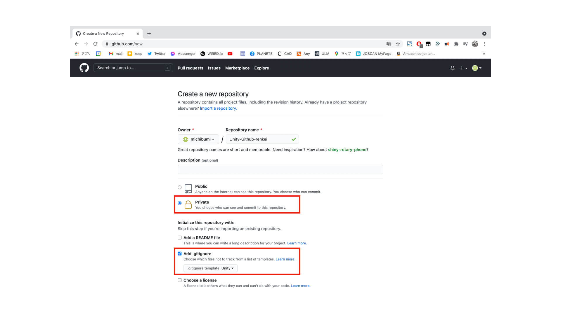Screen dimensions: 561x315
Task: Bookmark this page with the star icon
Action: coord(398,44)
